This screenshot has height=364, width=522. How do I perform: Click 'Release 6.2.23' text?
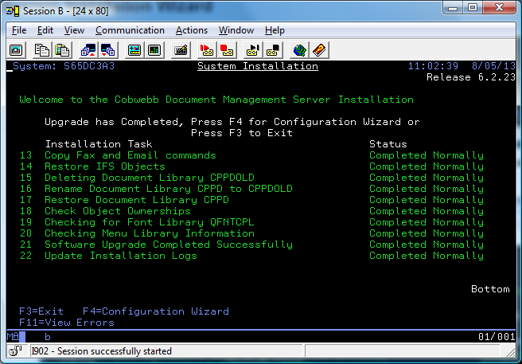[x=471, y=77]
